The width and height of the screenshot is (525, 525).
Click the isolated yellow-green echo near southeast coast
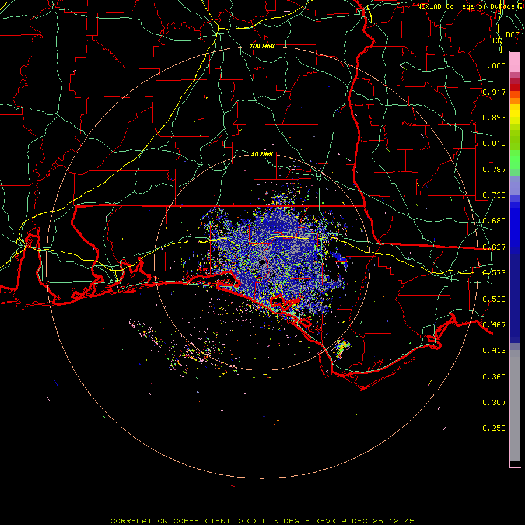[342, 348]
